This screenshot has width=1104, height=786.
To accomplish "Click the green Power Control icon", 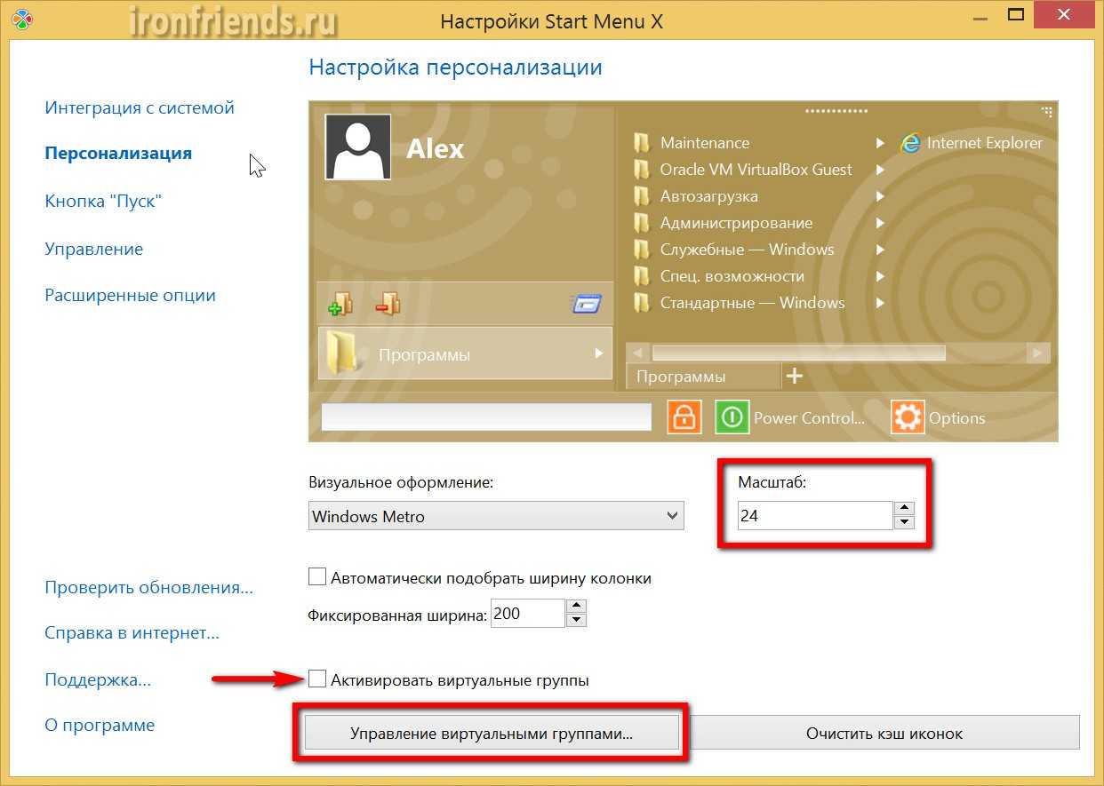I will click(732, 417).
